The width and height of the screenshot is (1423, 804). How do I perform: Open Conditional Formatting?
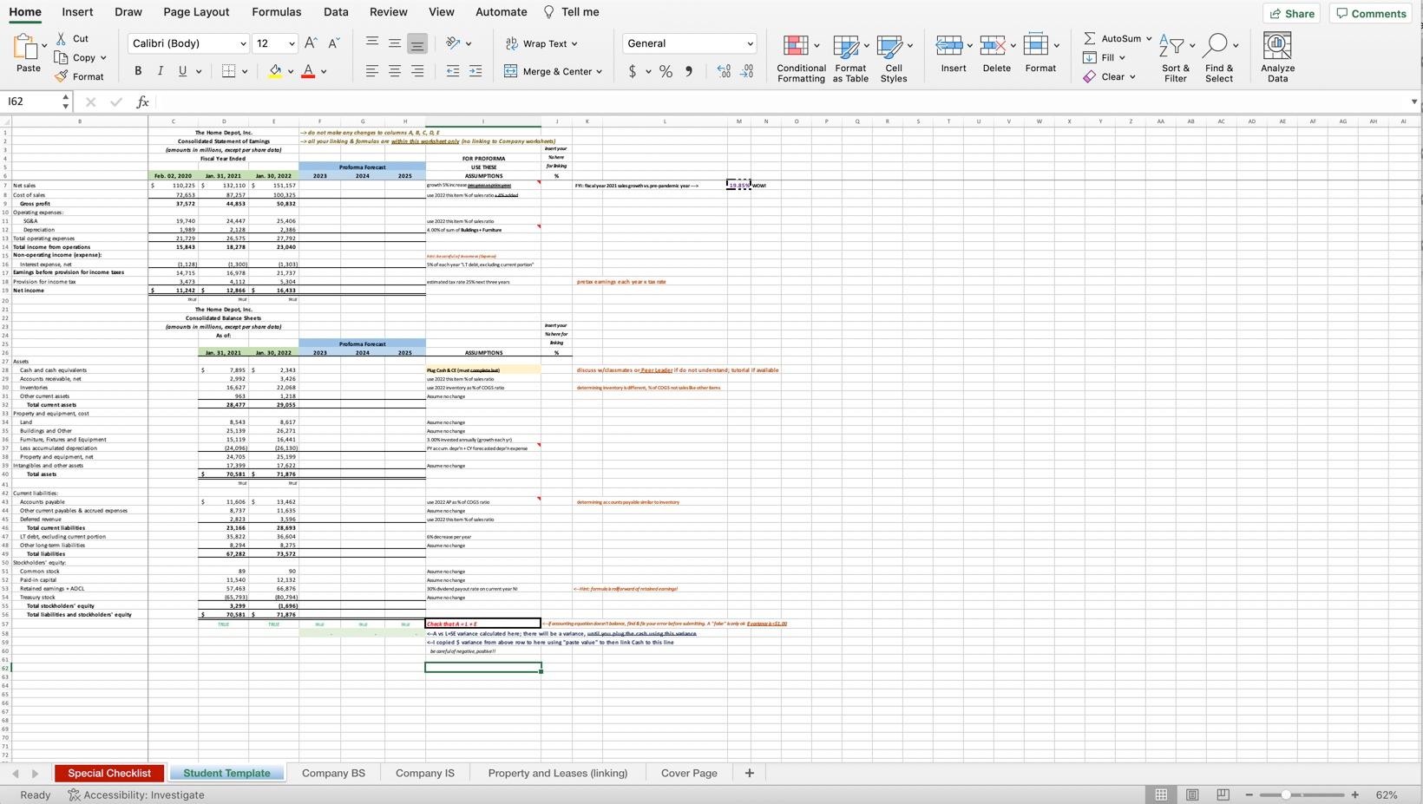point(801,58)
